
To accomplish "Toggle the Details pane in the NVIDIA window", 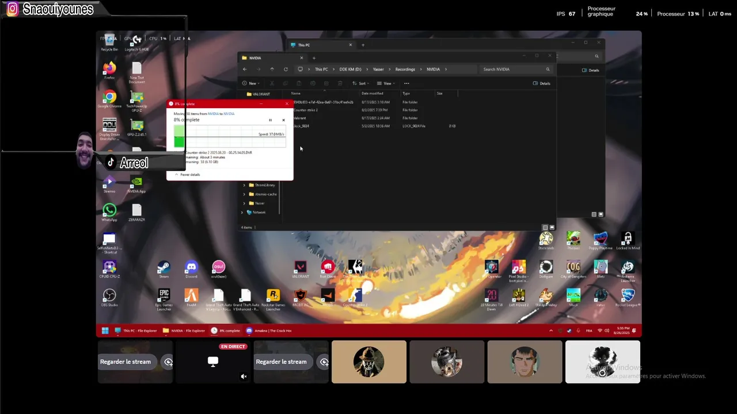I will pyautogui.click(x=542, y=83).
